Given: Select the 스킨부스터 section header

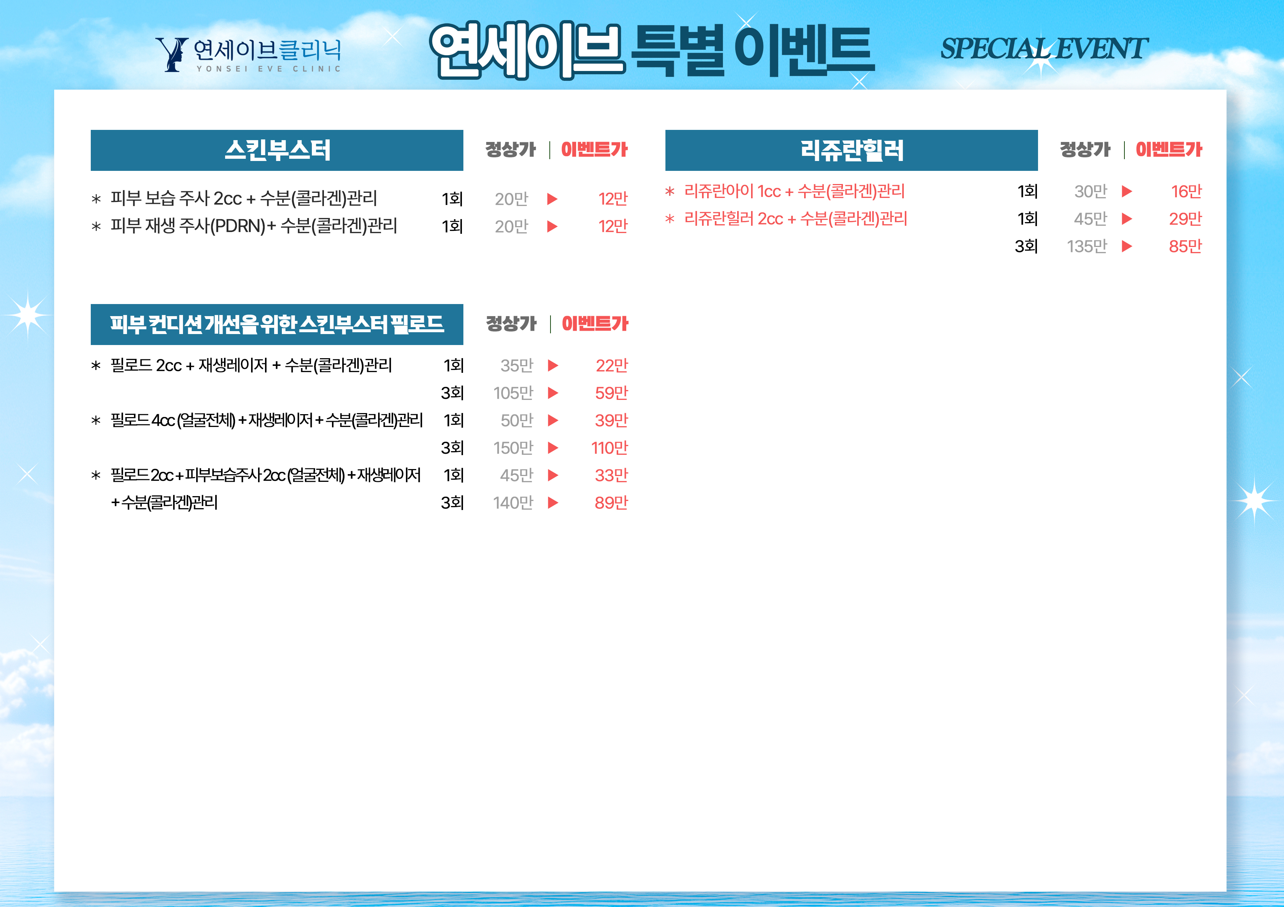Looking at the screenshot, I should (277, 150).
